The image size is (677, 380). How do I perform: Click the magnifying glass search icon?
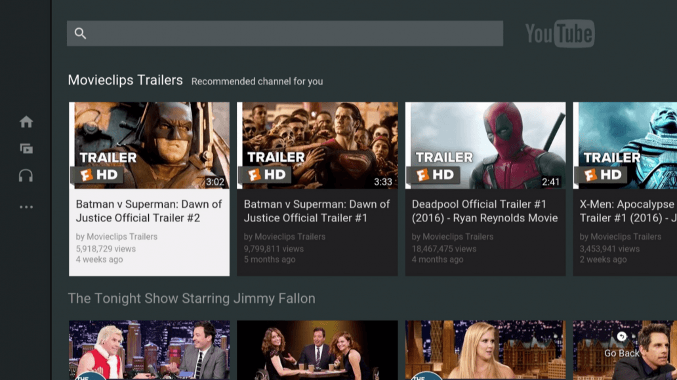81,33
